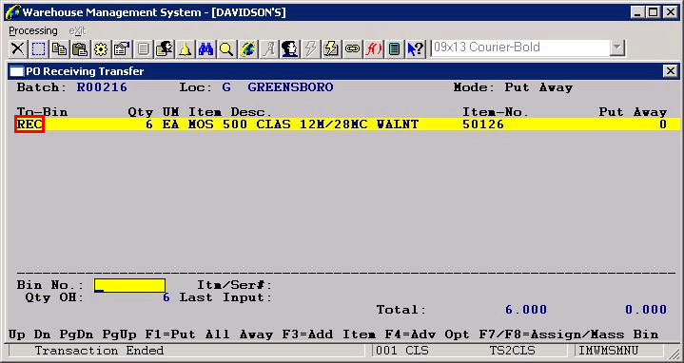The image size is (684, 363).
Task: Click the X cancel toolbar icon
Action: click(17, 48)
